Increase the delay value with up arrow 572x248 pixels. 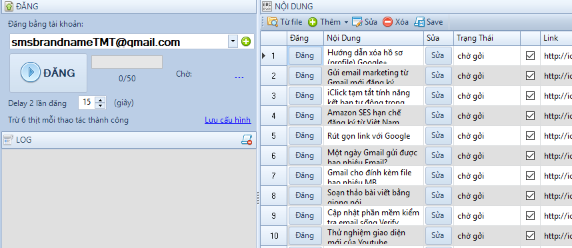(x=100, y=99)
